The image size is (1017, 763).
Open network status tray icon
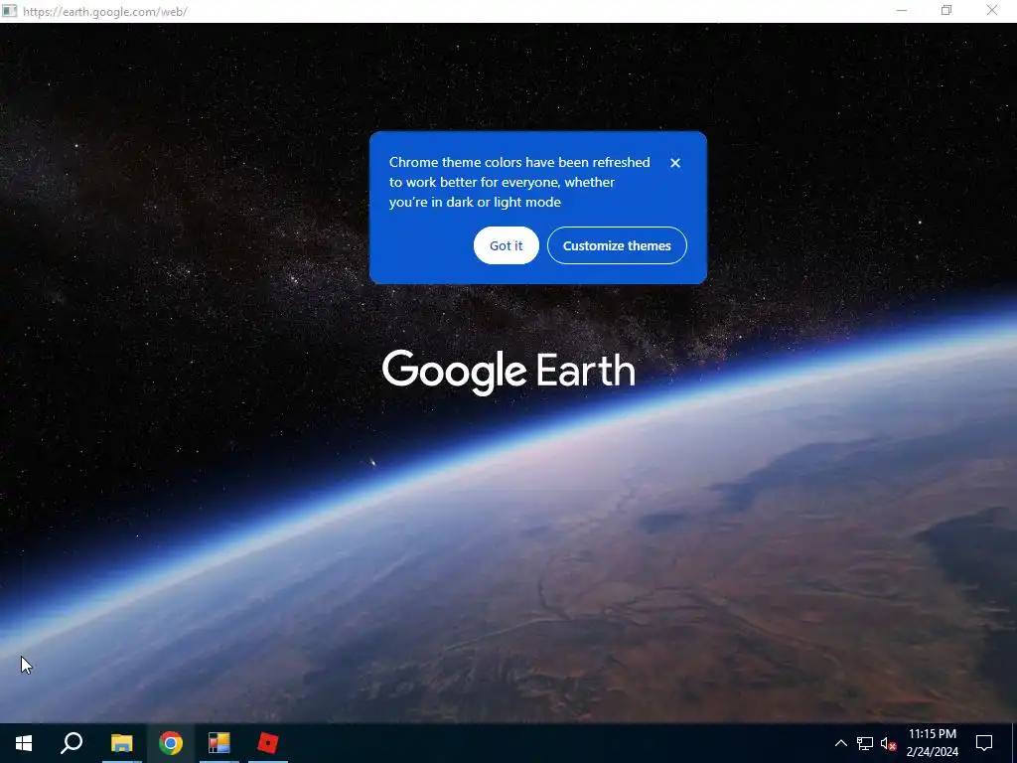tap(865, 743)
